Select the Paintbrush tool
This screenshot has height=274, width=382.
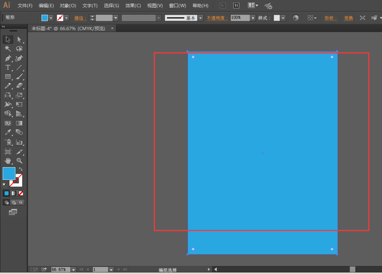pyautogui.click(x=19, y=77)
